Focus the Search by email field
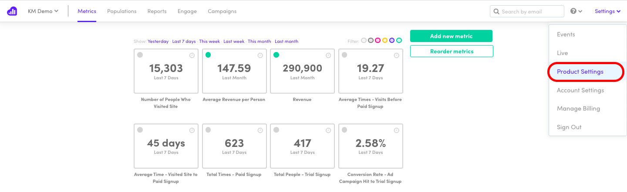627x192 pixels. [x=527, y=12]
